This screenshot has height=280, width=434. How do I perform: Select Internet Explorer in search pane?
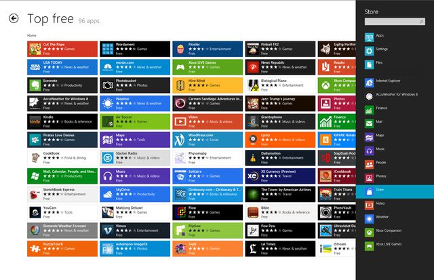coord(395,83)
